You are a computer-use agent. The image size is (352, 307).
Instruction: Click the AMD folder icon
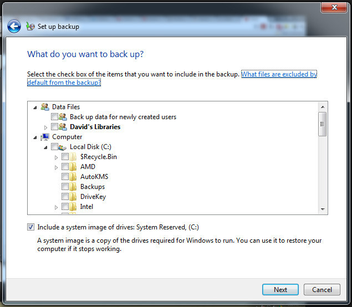point(74,167)
